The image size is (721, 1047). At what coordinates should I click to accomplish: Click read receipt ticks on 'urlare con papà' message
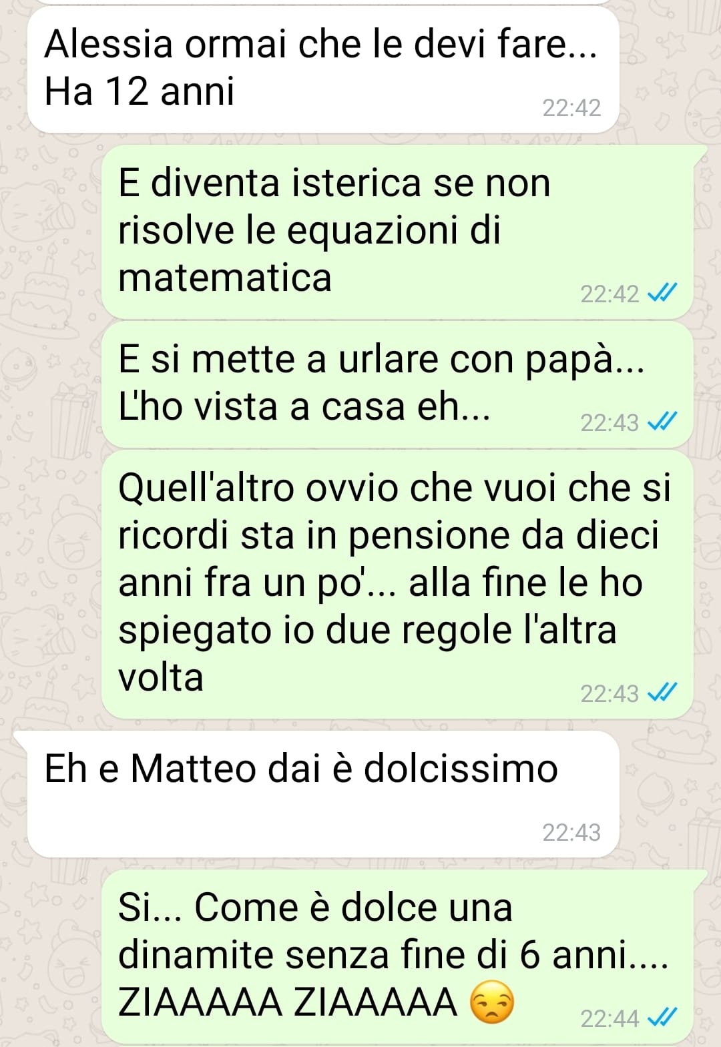(x=663, y=422)
